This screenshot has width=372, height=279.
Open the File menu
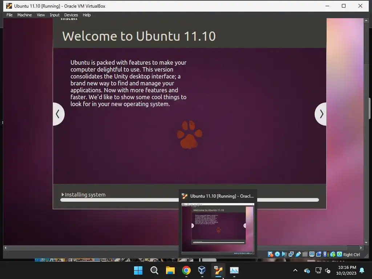[x=9, y=15]
